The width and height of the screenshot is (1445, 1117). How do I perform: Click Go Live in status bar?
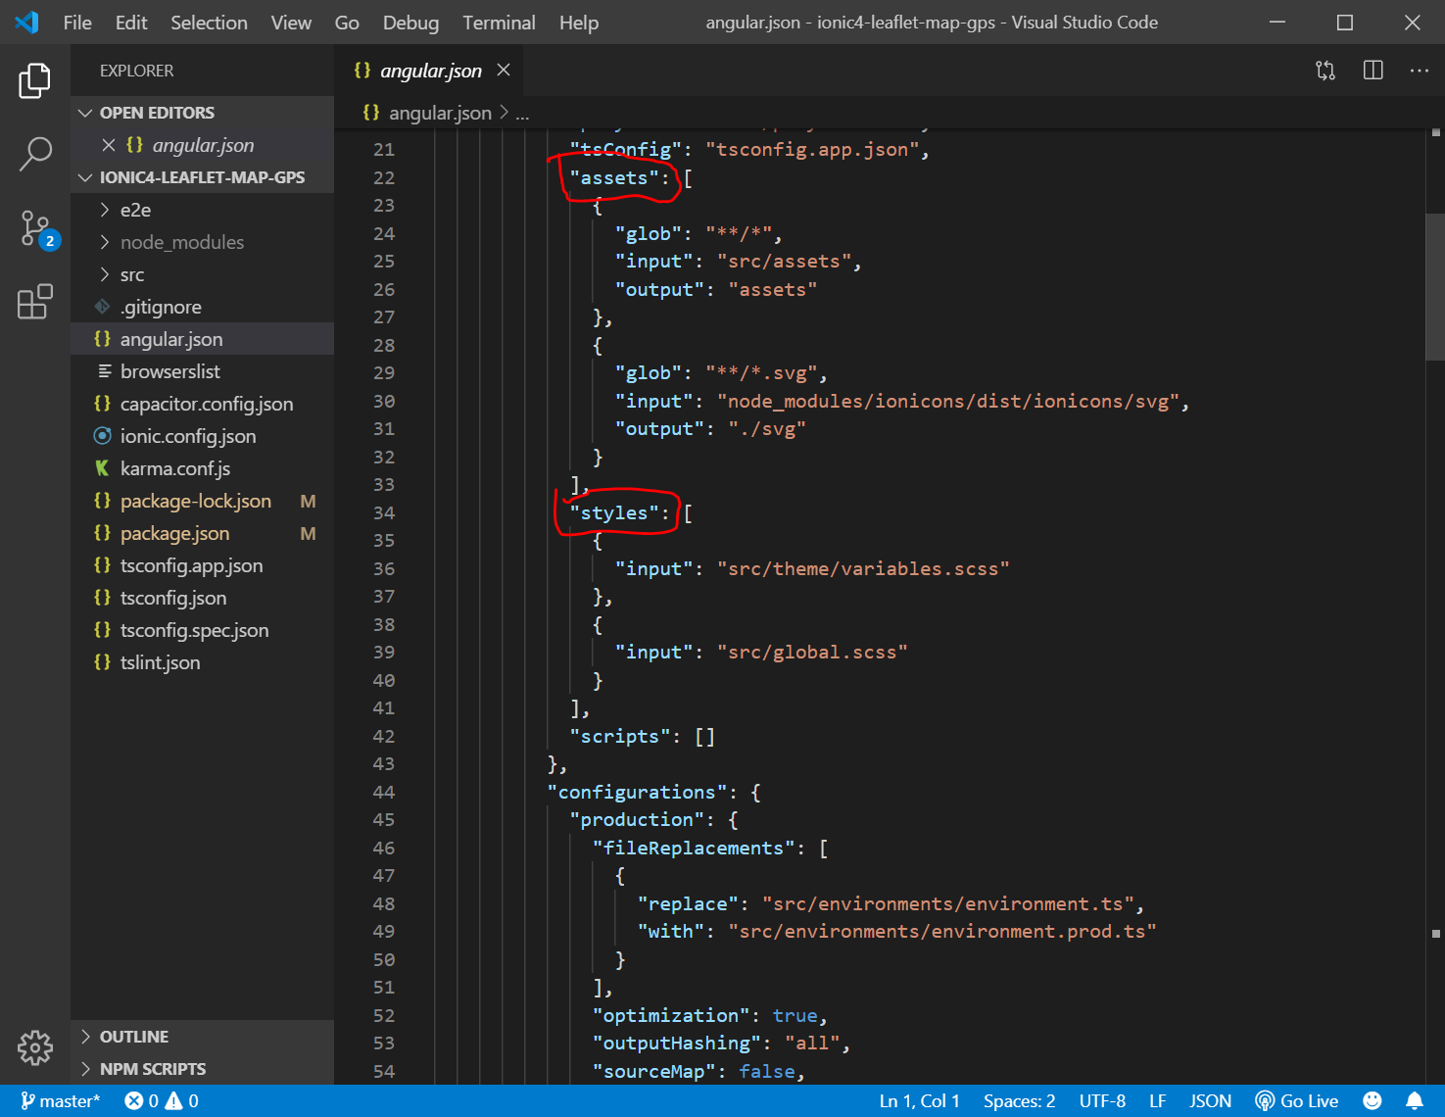(1297, 1100)
